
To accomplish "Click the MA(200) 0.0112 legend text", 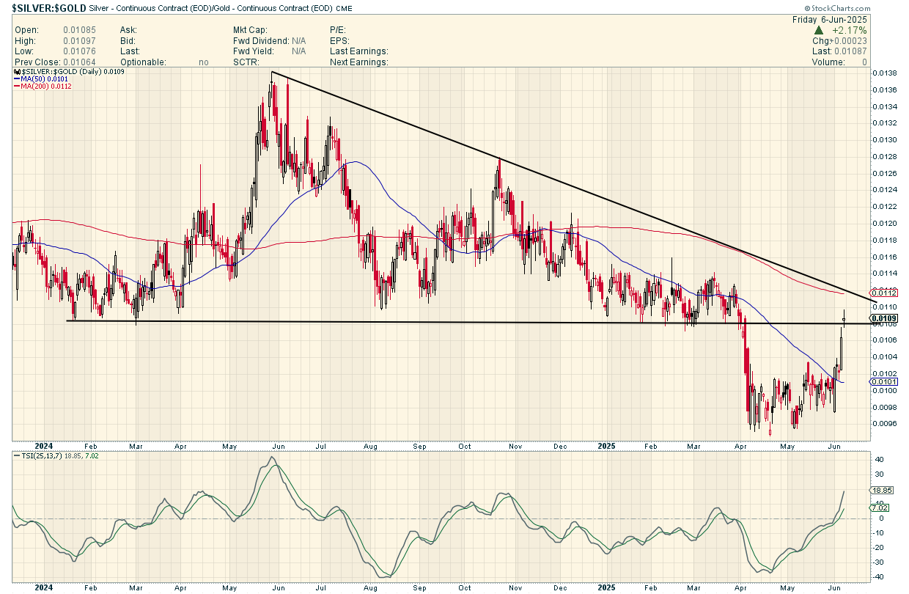I will tap(45, 87).
